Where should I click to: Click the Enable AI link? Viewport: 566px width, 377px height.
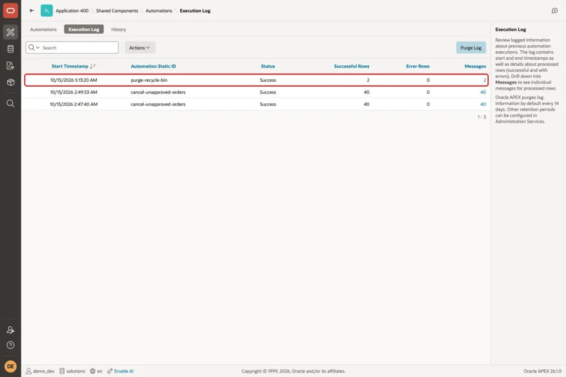124,371
